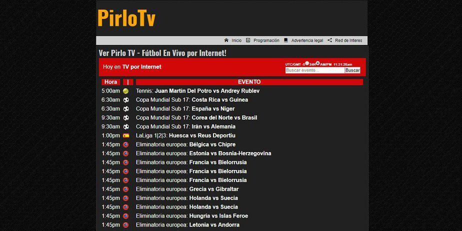Click the Buscar search button
Image resolution: width=462 pixels, height=231 pixels.
352,70
